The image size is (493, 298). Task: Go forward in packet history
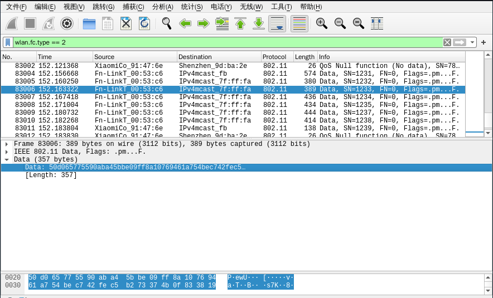coord(204,23)
